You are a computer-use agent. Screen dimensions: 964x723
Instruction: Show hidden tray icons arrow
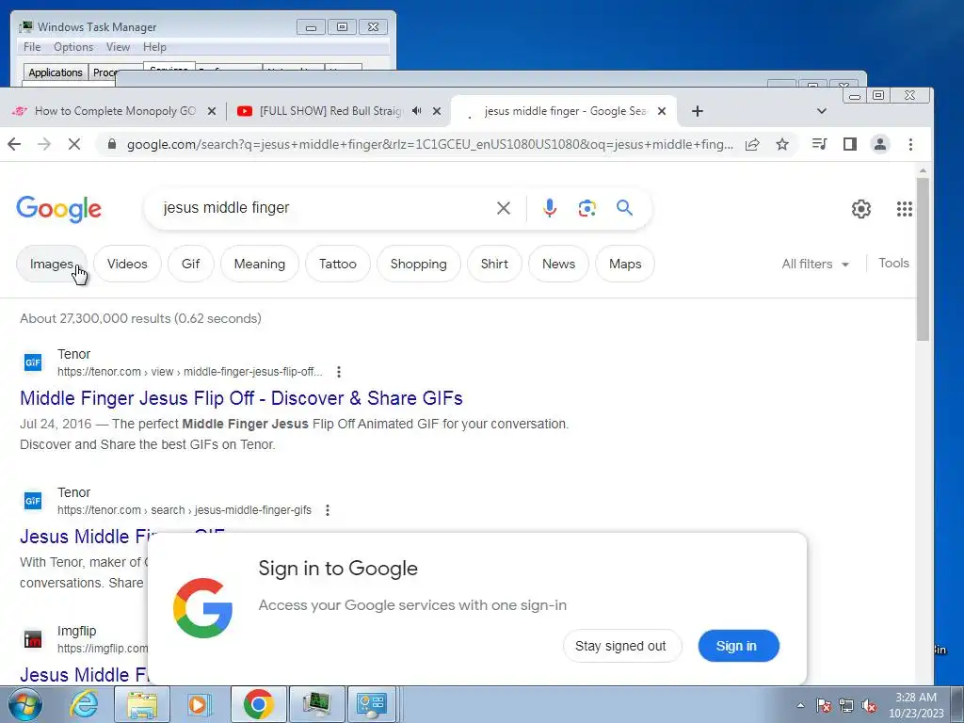click(800, 705)
